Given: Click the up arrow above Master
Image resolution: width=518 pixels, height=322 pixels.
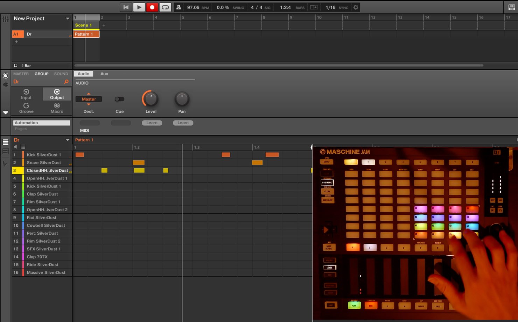Looking at the screenshot, I should point(89,94).
